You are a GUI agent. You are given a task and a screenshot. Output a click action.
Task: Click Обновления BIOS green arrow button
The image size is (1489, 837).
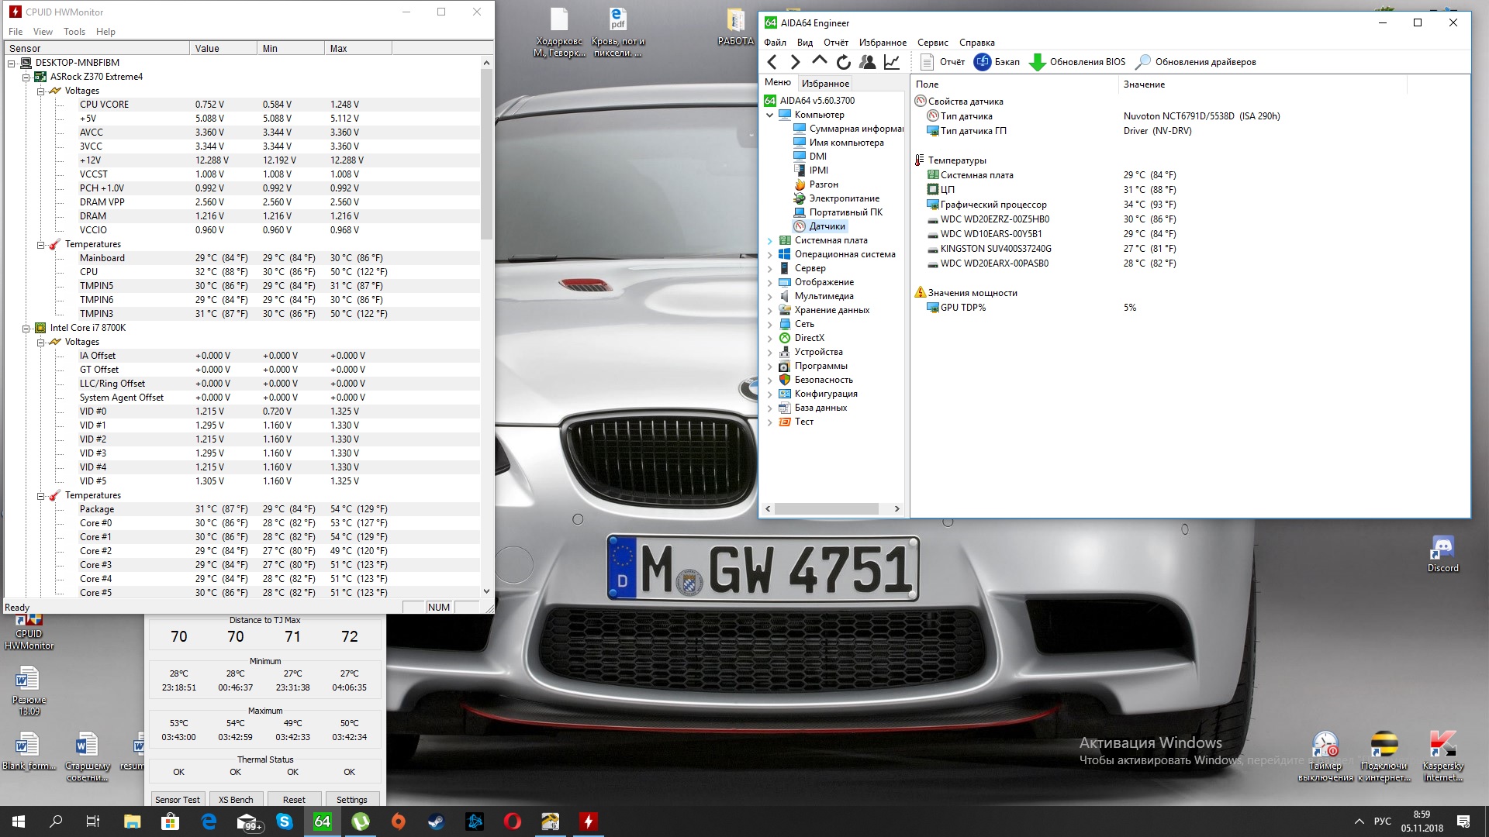(1077, 62)
